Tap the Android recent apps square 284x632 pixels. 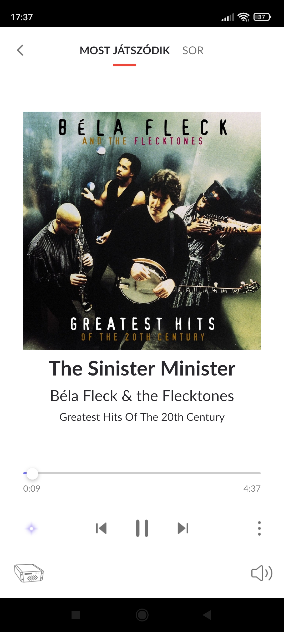click(76, 615)
